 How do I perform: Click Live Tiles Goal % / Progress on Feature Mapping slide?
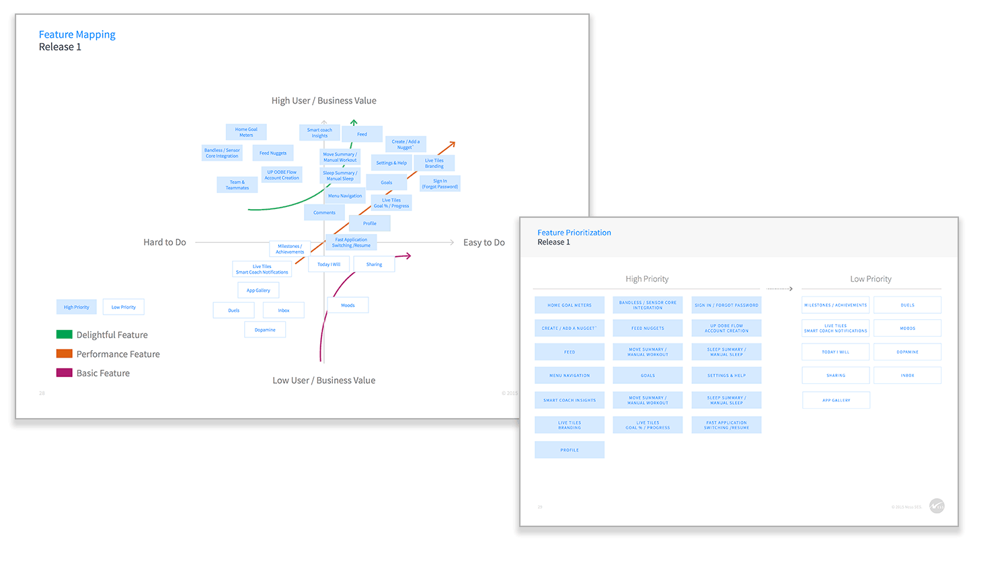pos(391,203)
